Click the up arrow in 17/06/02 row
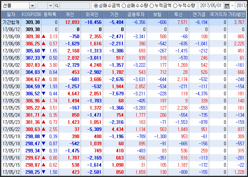 pos(44,65)
